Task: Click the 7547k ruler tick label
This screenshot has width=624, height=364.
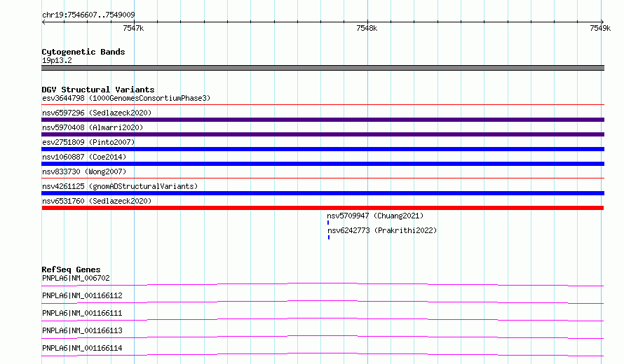Action: pyautogui.click(x=133, y=28)
